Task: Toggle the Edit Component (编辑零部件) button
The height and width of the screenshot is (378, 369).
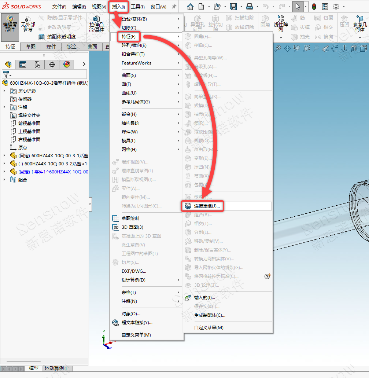Action: coord(10,23)
